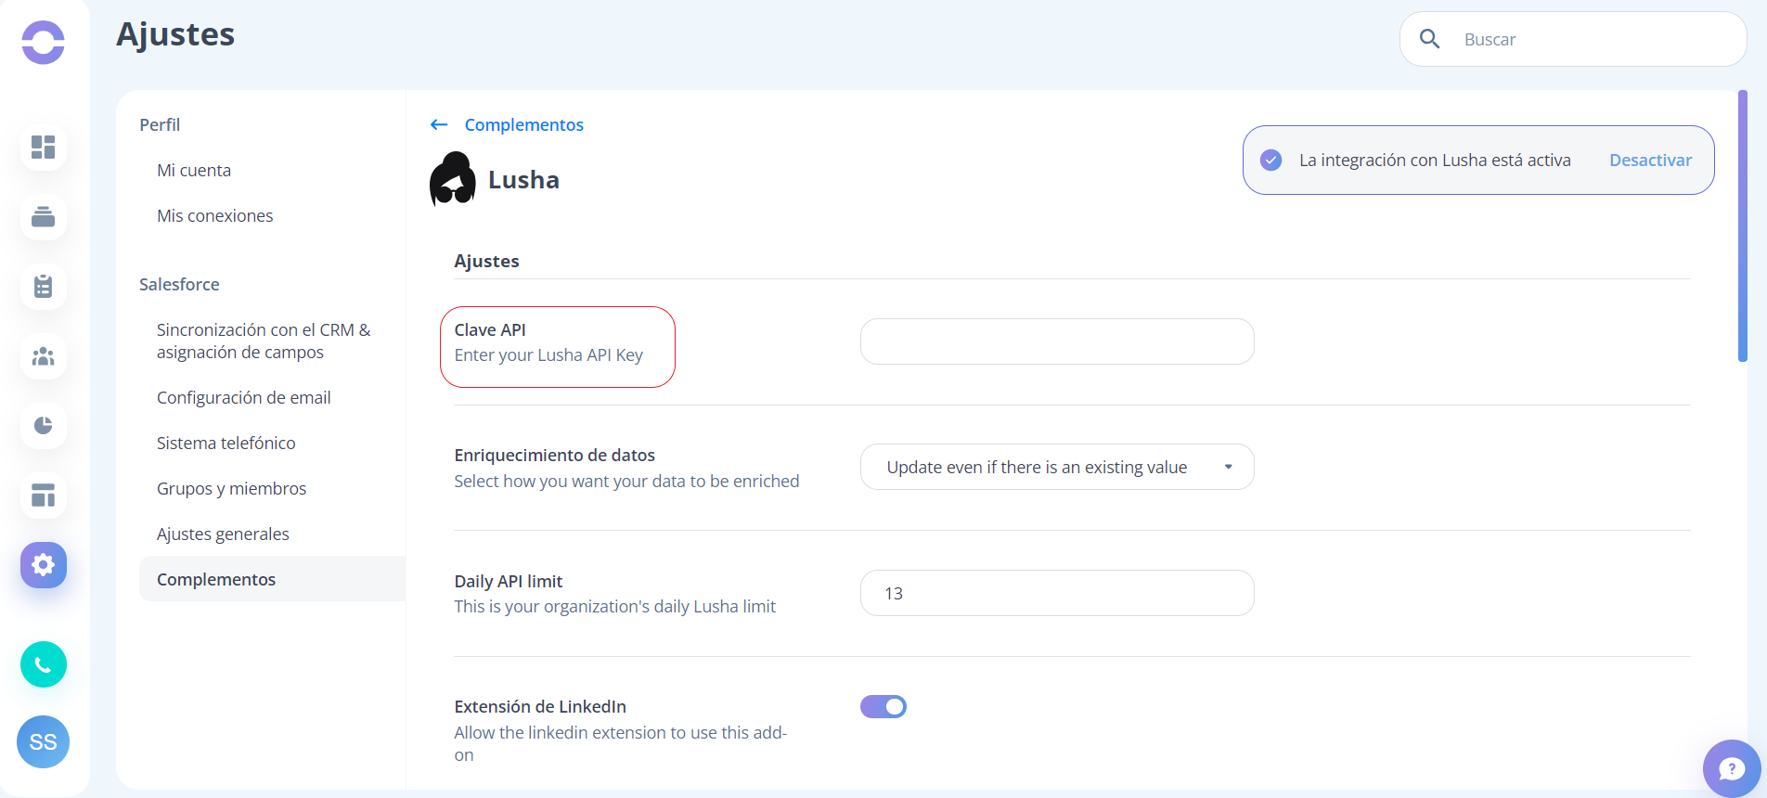The height and width of the screenshot is (798, 1767).
Task: Click the inbox tray sidebar icon
Action: pos(44,217)
